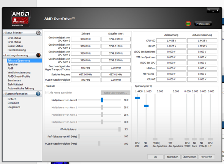The image size is (224, 164).
Task: Click VTT des Speichers voltage slider handle
Action: click(171, 139)
